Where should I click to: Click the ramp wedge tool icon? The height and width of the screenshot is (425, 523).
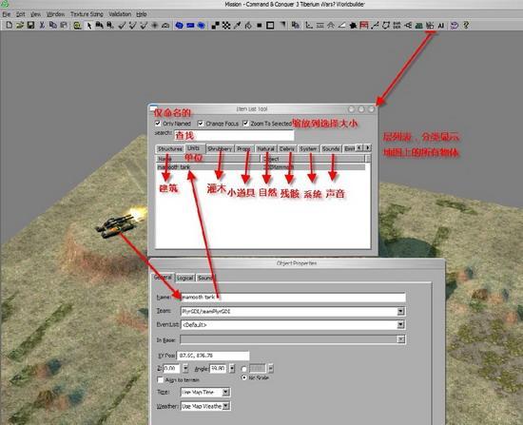coord(342,26)
